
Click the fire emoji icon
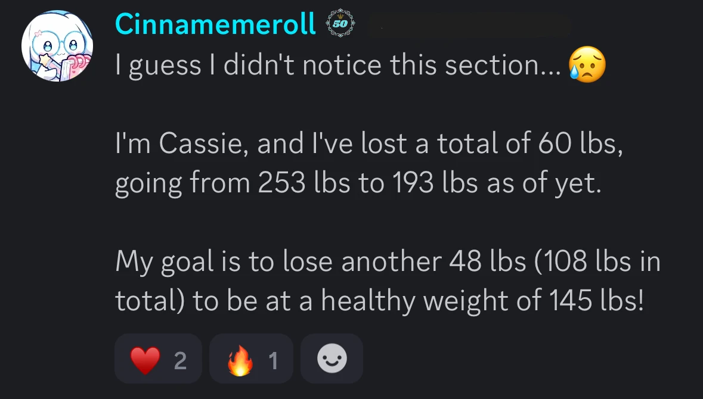tap(240, 360)
